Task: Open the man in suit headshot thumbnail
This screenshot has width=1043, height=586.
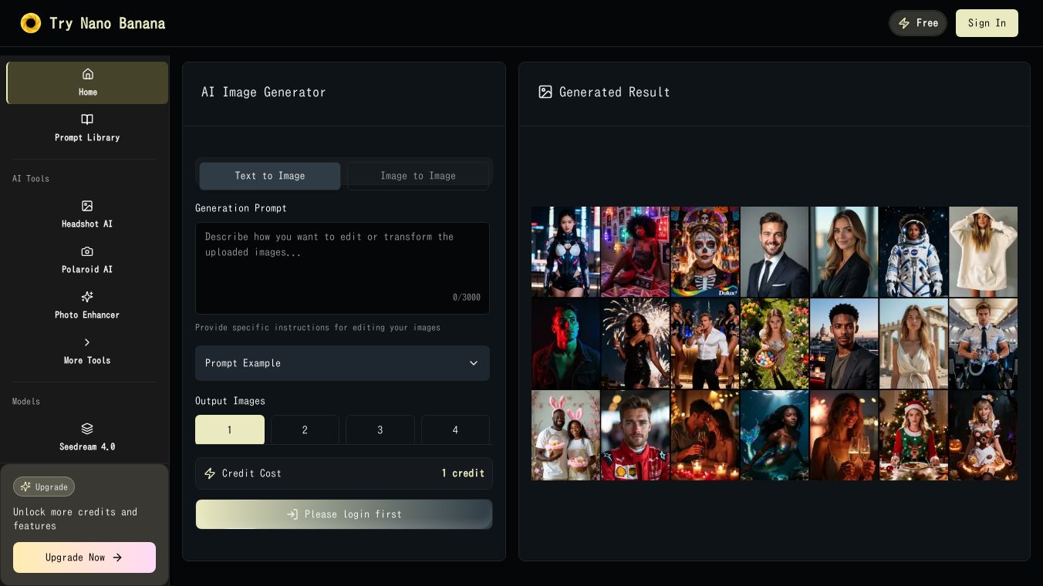Action: [775, 251]
